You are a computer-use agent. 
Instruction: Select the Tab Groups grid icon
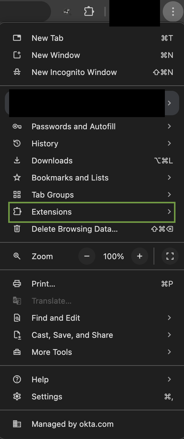pos(17,195)
